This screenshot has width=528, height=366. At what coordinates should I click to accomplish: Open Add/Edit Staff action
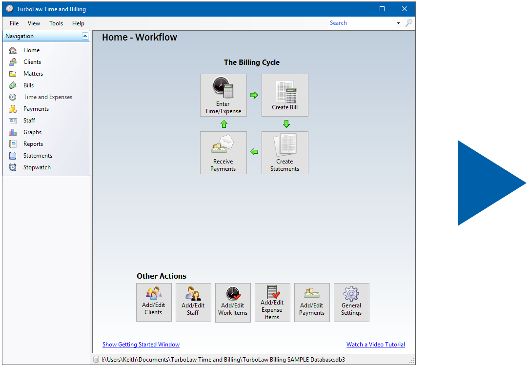[x=193, y=303]
